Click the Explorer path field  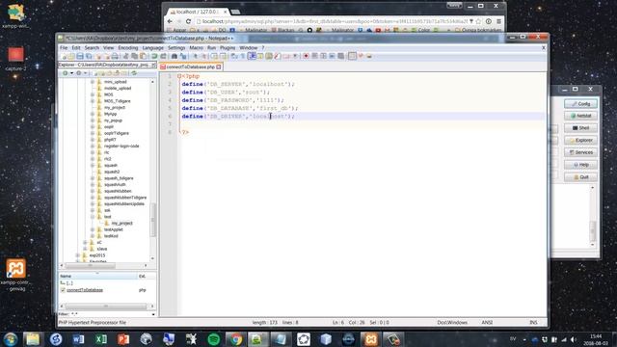click(x=104, y=65)
